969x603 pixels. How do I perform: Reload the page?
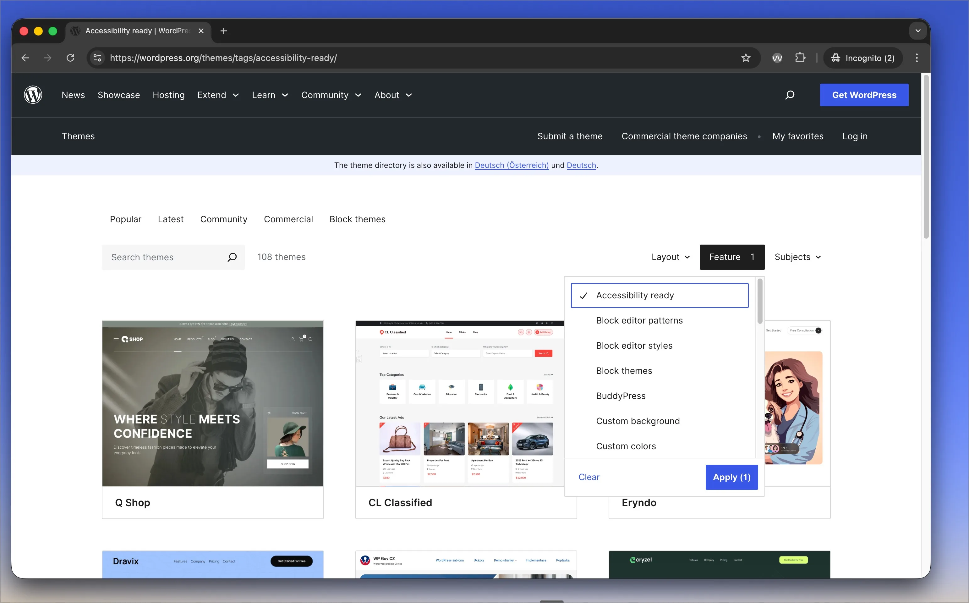70,58
